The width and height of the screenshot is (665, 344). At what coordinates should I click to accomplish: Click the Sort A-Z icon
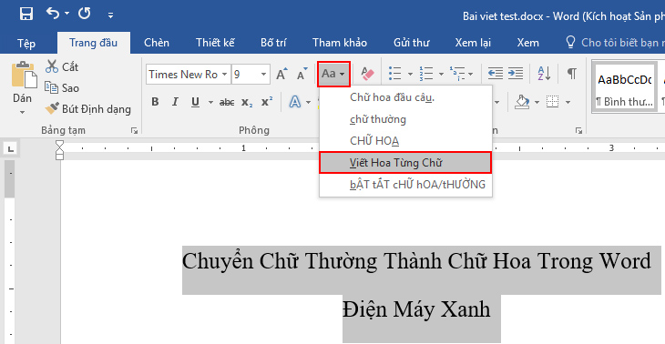coord(544,74)
